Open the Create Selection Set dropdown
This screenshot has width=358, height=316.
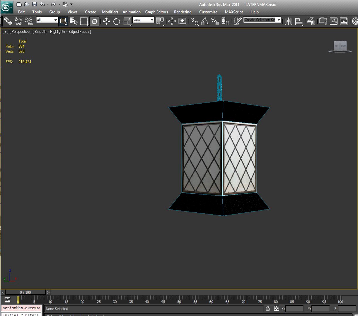262,20
